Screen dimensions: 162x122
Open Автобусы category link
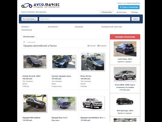pos(25,27)
